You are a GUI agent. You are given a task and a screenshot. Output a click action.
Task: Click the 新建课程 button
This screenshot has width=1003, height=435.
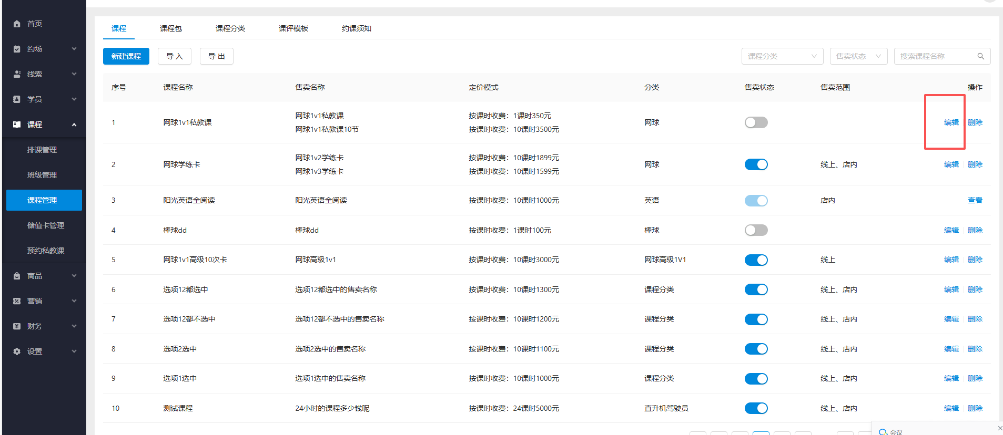click(x=126, y=56)
